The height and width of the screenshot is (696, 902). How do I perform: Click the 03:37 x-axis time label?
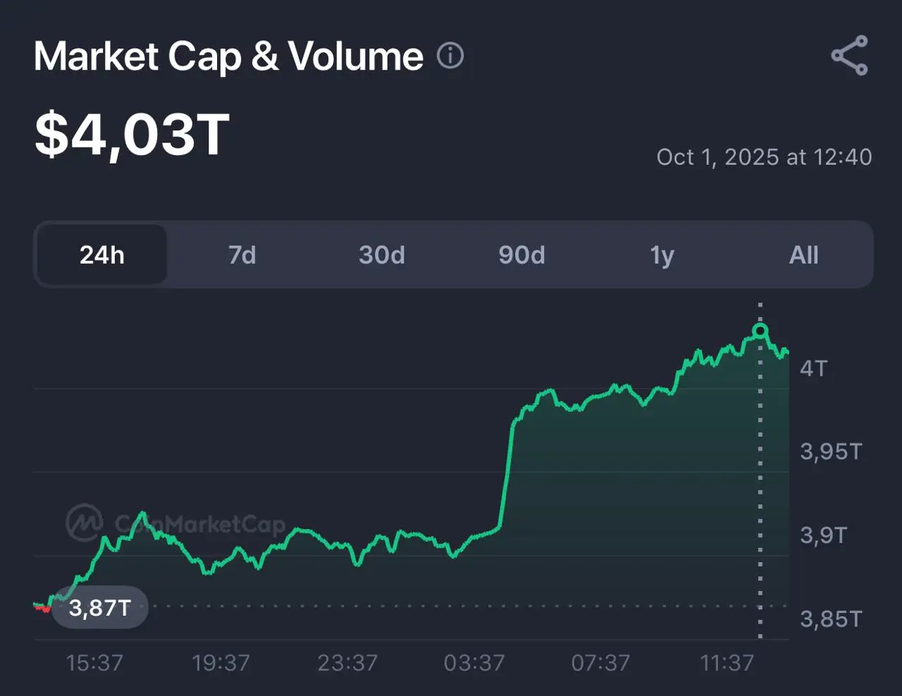pyautogui.click(x=474, y=663)
